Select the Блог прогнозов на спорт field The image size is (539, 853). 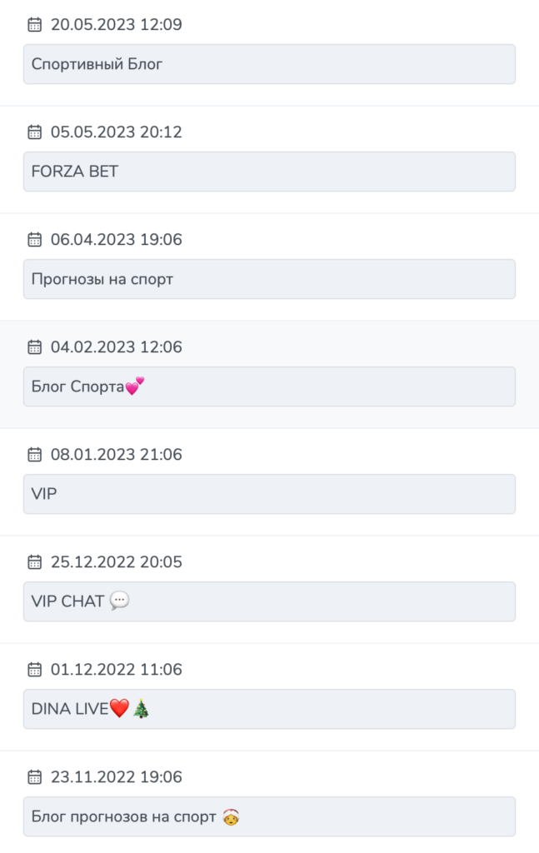269,816
